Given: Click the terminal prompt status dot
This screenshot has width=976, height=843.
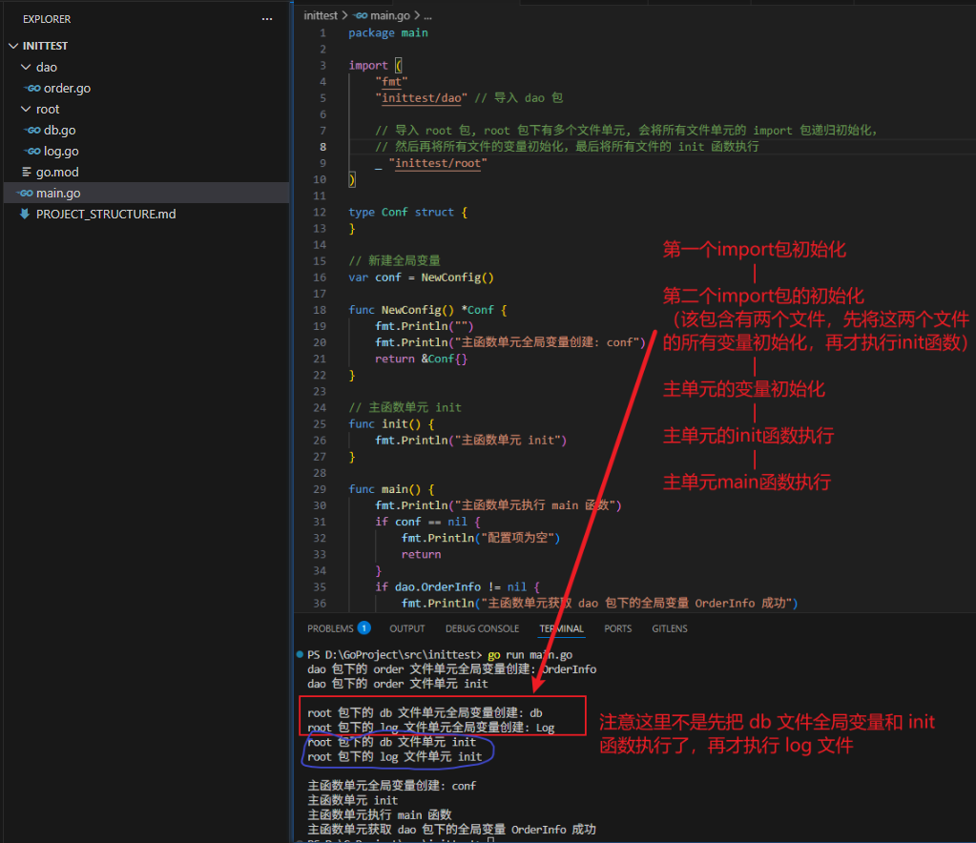Looking at the screenshot, I should coord(300,654).
